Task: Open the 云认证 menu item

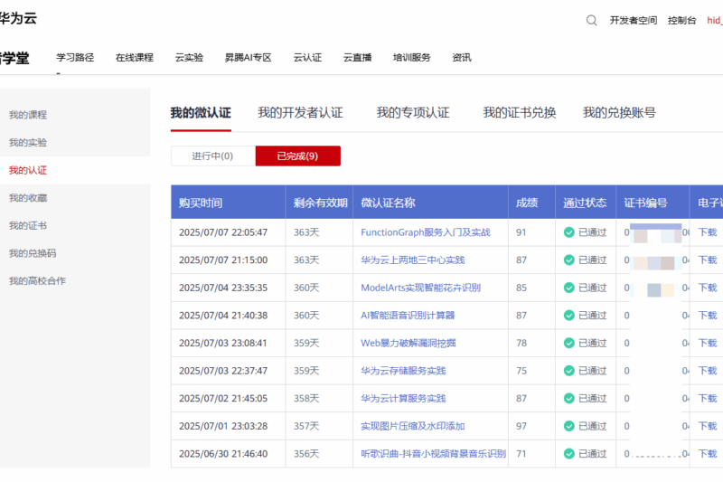Action: click(307, 58)
